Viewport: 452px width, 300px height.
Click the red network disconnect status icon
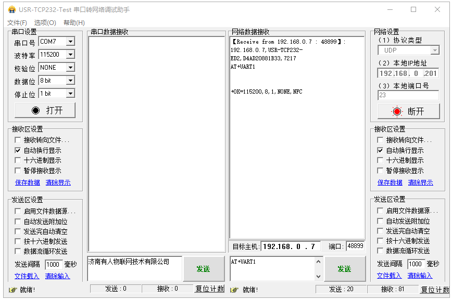pyautogui.click(x=397, y=111)
